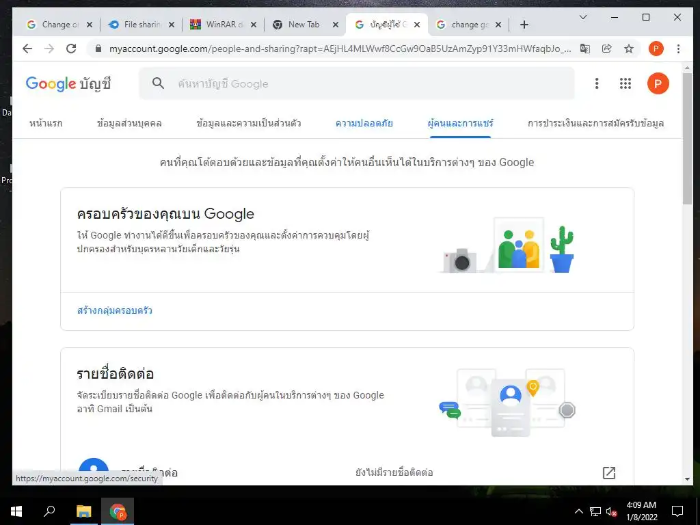Open the หน้าแรก account section
Viewport: 700px width, 525px height.
click(46, 123)
